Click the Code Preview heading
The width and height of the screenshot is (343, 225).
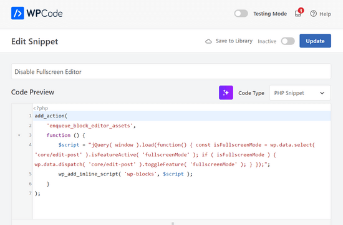tap(32, 92)
